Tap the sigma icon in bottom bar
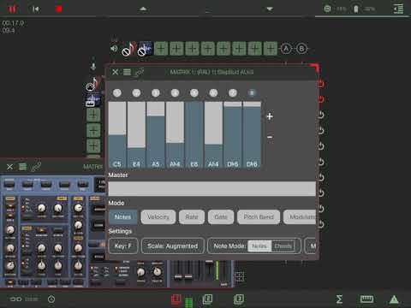Viewport: 411px width, 308px height. 339,299
